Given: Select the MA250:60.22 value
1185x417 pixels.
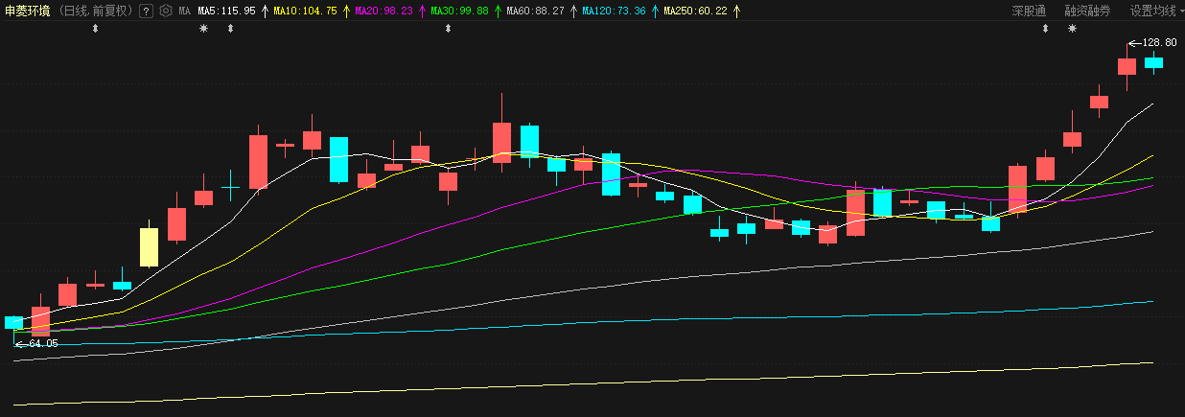Looking at the screenshot, I should (695, 12).
